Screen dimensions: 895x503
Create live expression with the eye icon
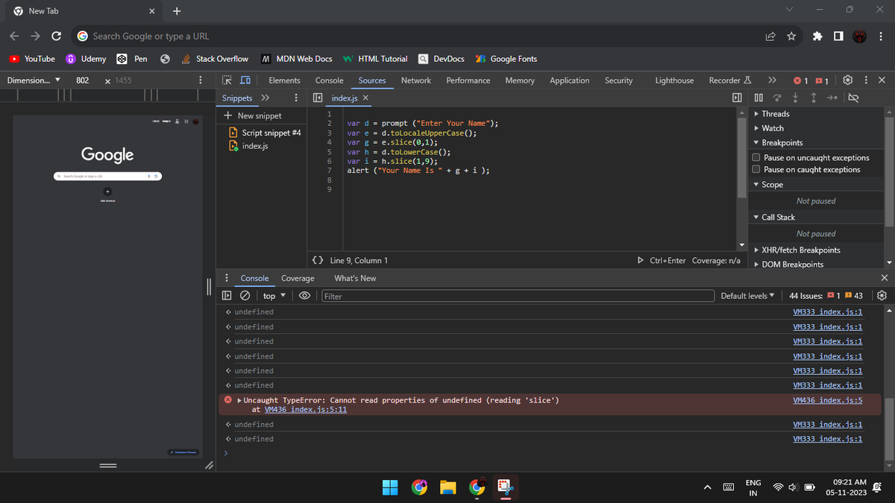point(304,296)
